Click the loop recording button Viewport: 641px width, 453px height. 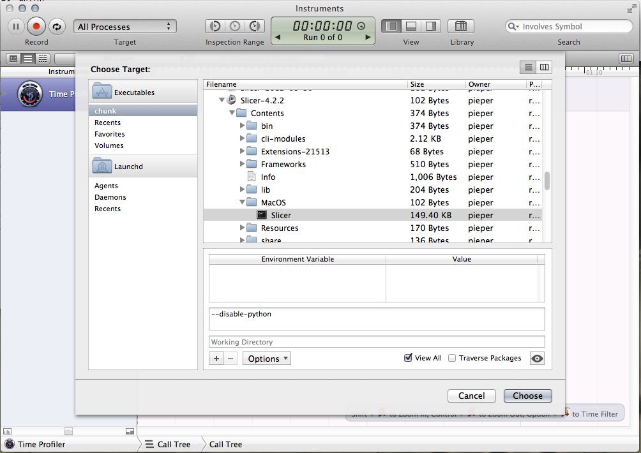(x=57, y=26)
